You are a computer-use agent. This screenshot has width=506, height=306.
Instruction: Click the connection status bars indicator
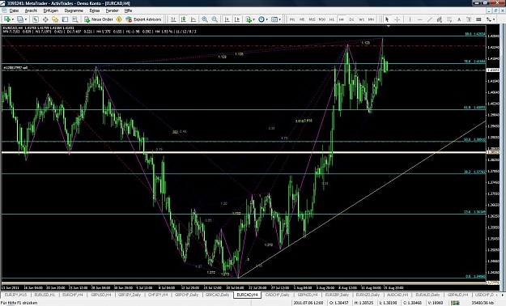click(455, 303)
